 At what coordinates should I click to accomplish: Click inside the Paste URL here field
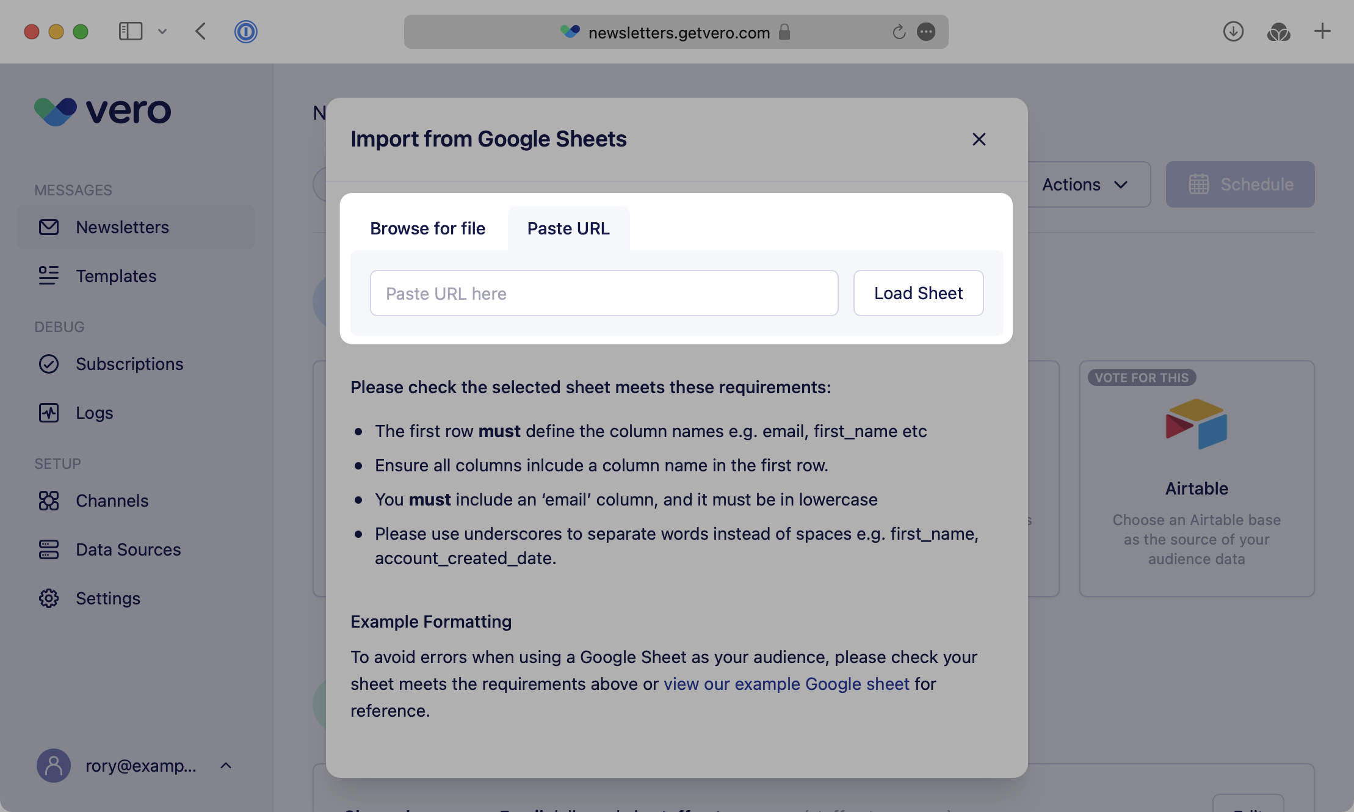604,293
